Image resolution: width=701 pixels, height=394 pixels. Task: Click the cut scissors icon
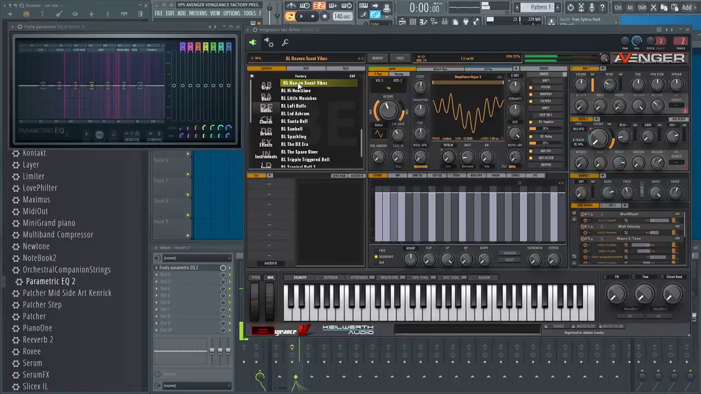(654, 7)
